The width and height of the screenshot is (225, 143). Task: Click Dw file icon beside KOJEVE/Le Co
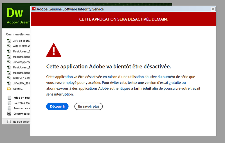coord(9,78)
